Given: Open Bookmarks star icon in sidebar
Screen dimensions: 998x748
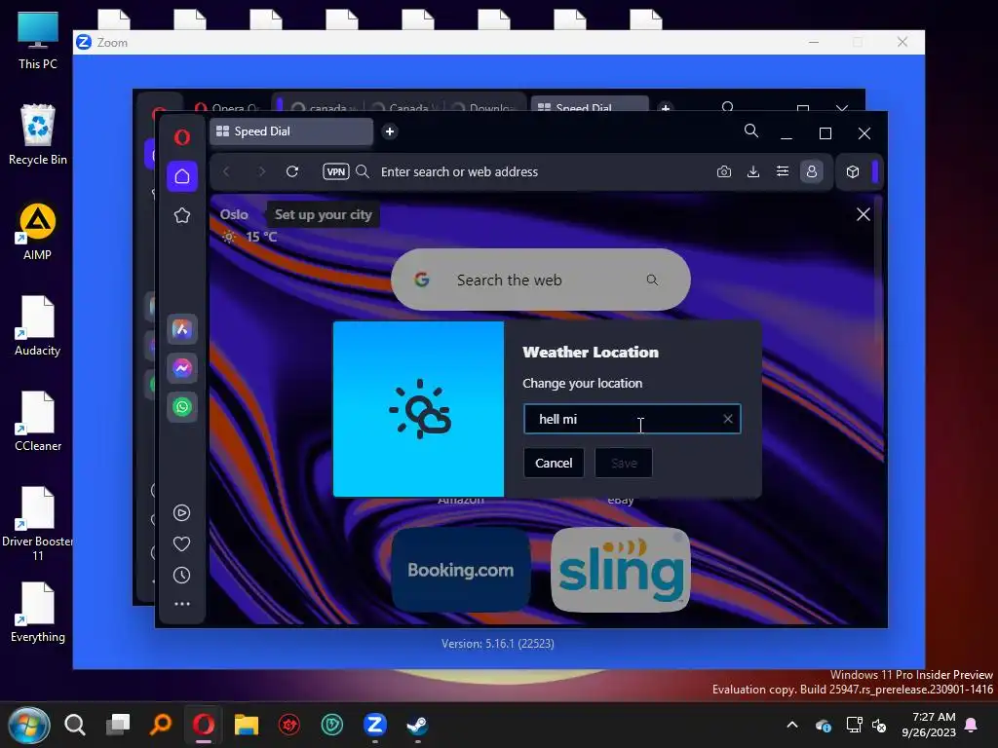Looking at the screenshot, I should pos(182,215).
